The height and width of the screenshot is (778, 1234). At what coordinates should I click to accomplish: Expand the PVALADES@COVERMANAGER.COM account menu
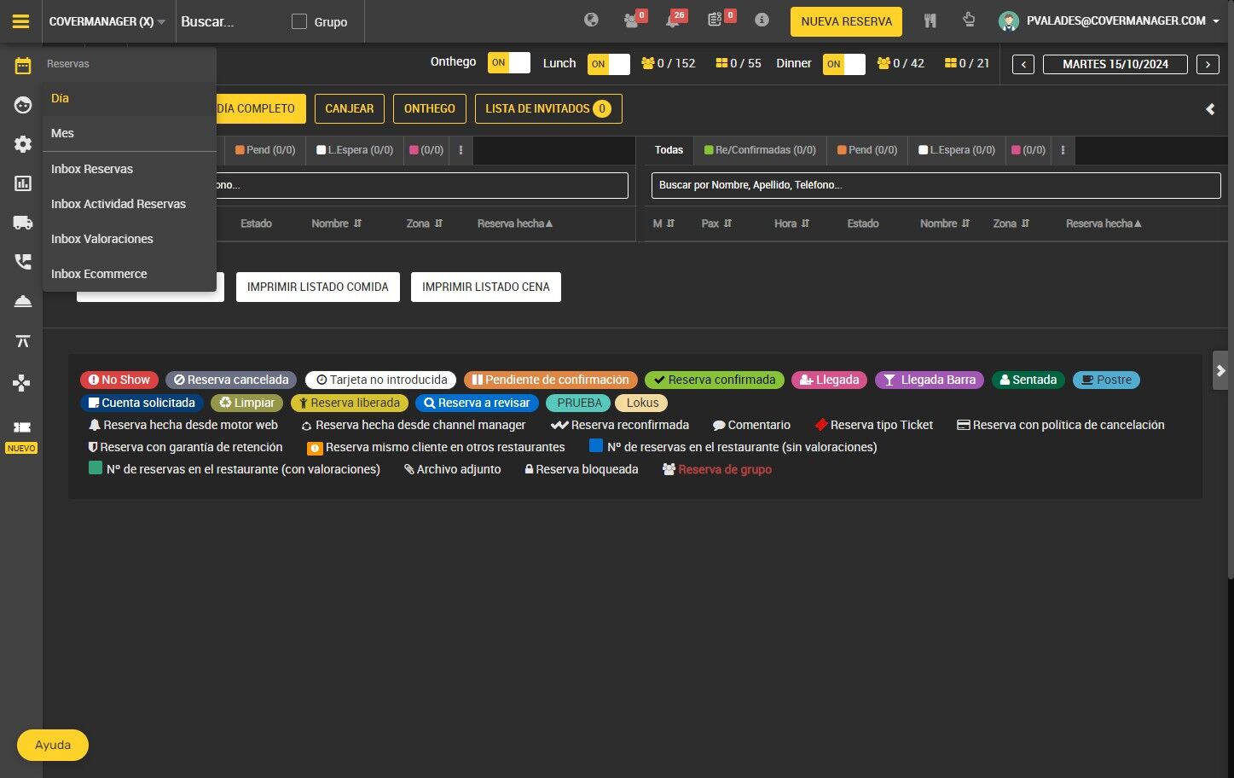1122,20
